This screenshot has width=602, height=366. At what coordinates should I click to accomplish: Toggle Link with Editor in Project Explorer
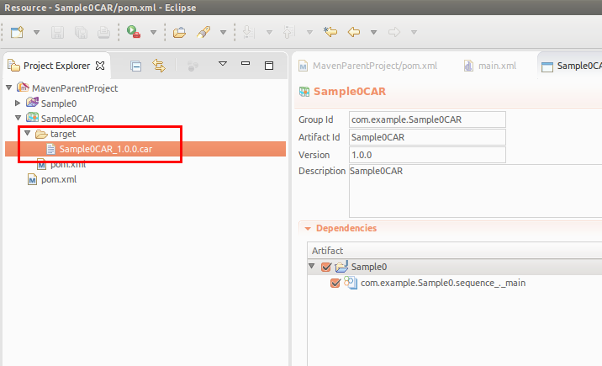159,65
